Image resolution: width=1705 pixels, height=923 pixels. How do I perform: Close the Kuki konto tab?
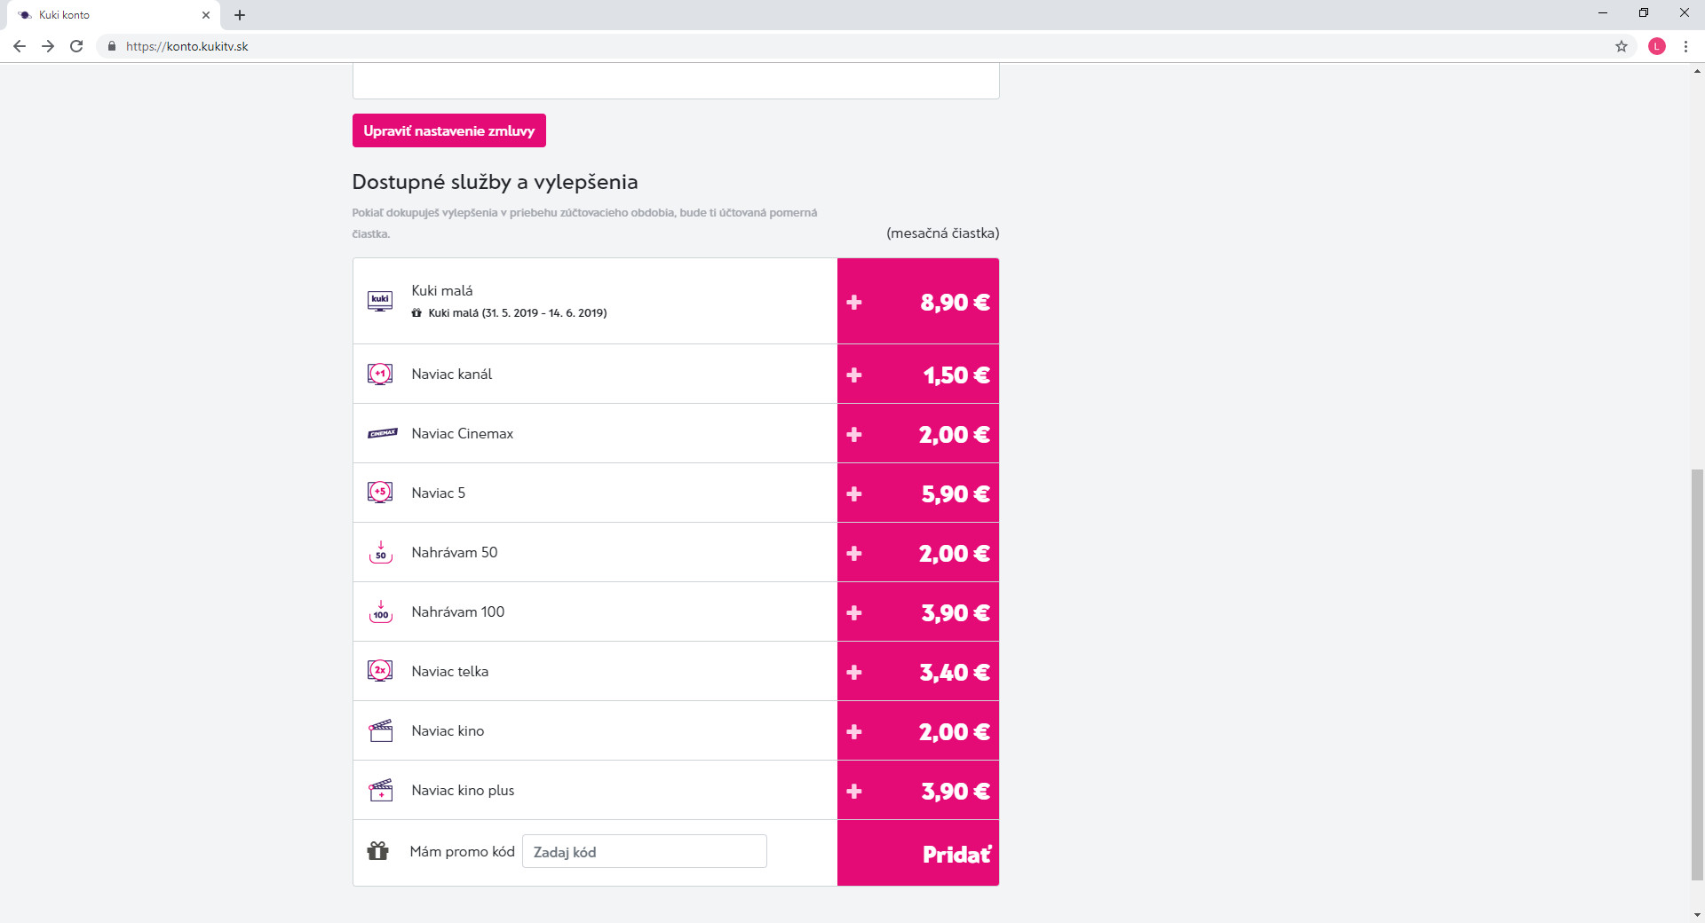pyautogui.click(x=206, y=15)
